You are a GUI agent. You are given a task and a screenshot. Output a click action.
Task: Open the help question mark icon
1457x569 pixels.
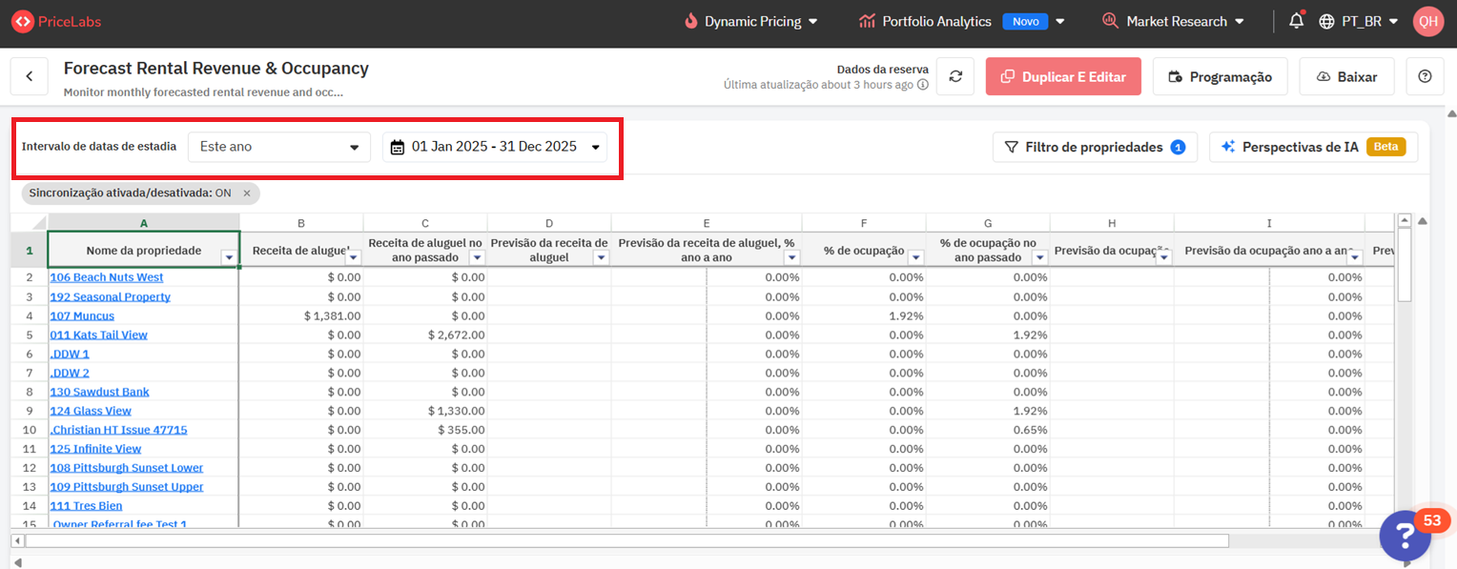pyautogui.click(x=1425, y=76)
